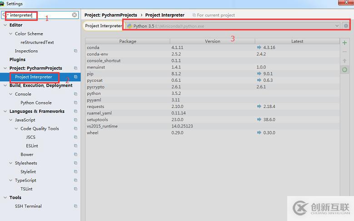This screenshot has height=221, width=354.
Task: Click the minus uninstall package icon
Action: point(344,52)
